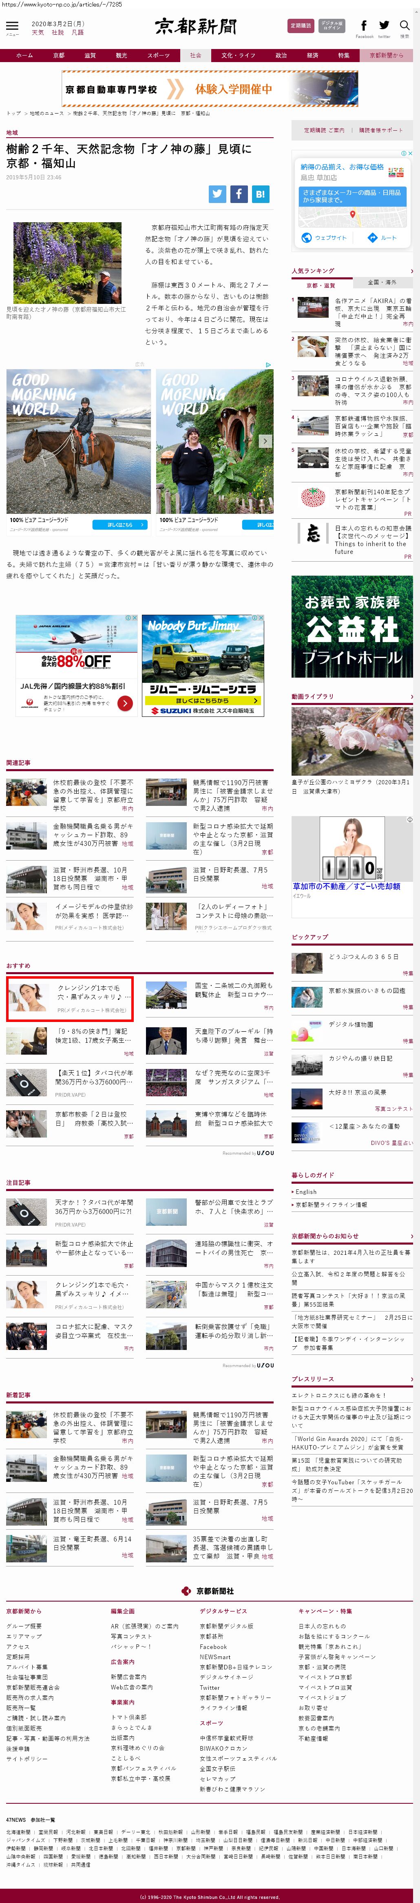Click red arrow button on JAL ad
The image size is (420, 1903).
coord(126,703)
